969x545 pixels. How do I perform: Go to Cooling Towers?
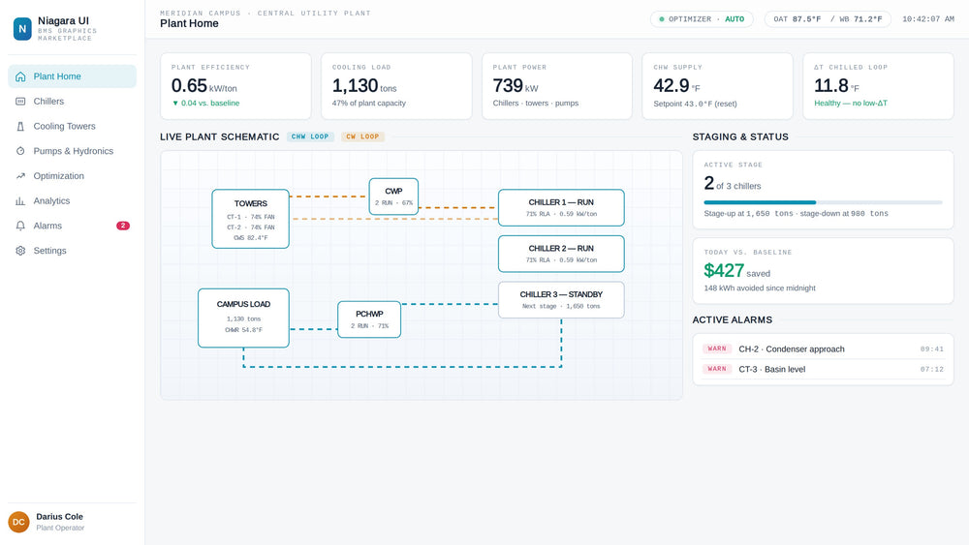[73, 126]
